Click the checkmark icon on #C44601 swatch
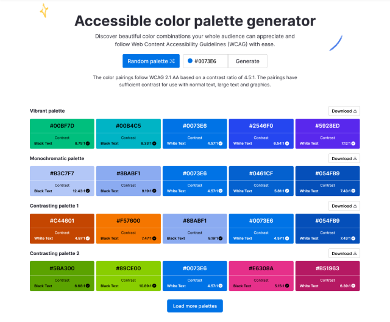The width and height of the screenshot is (390, 322). click(88, 238)
